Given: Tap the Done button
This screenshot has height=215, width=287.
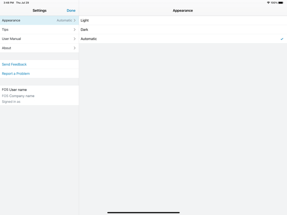Looking at the screenshot, I should coord(71,10).
